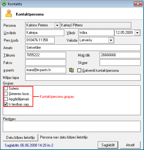This screenshot has width=144, height=150.
Task: Click the Saglabāt button
Action: (x=108, y=145)
